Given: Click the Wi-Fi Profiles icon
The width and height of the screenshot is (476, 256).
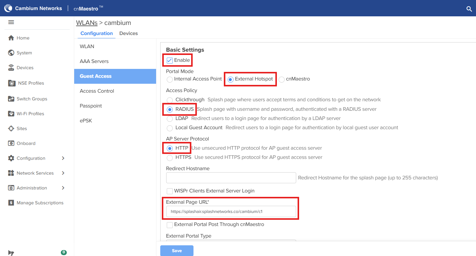Looking at the screenshot, I should [11, 114].
